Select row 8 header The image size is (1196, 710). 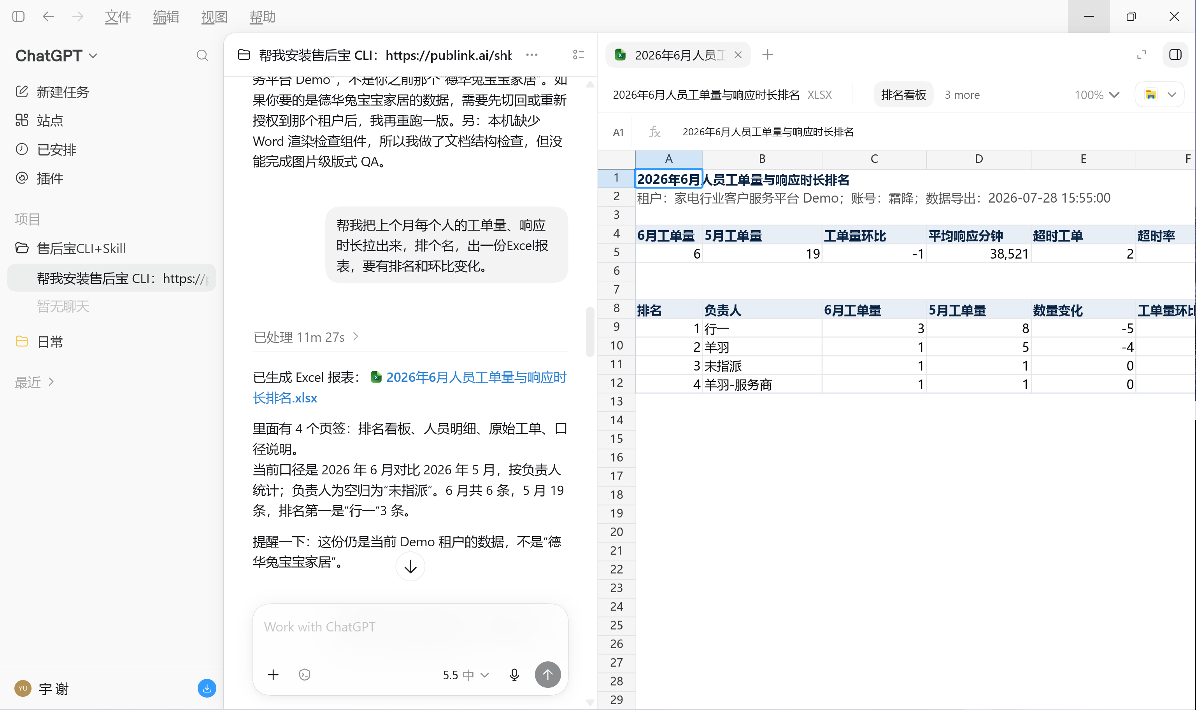(616, 309)
